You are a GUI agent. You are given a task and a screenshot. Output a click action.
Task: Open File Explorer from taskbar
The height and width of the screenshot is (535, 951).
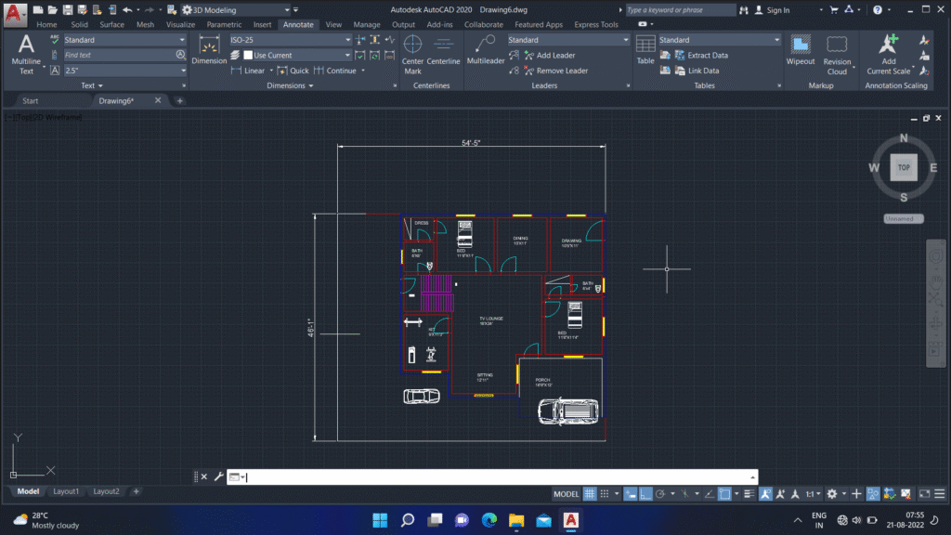(516, 520)
